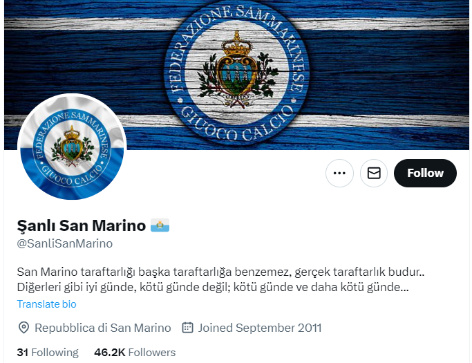Open the three-dot more options menu
The image size is (472, 363).
point(339,173)
